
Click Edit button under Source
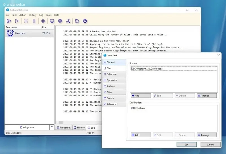tap(163, 96)
